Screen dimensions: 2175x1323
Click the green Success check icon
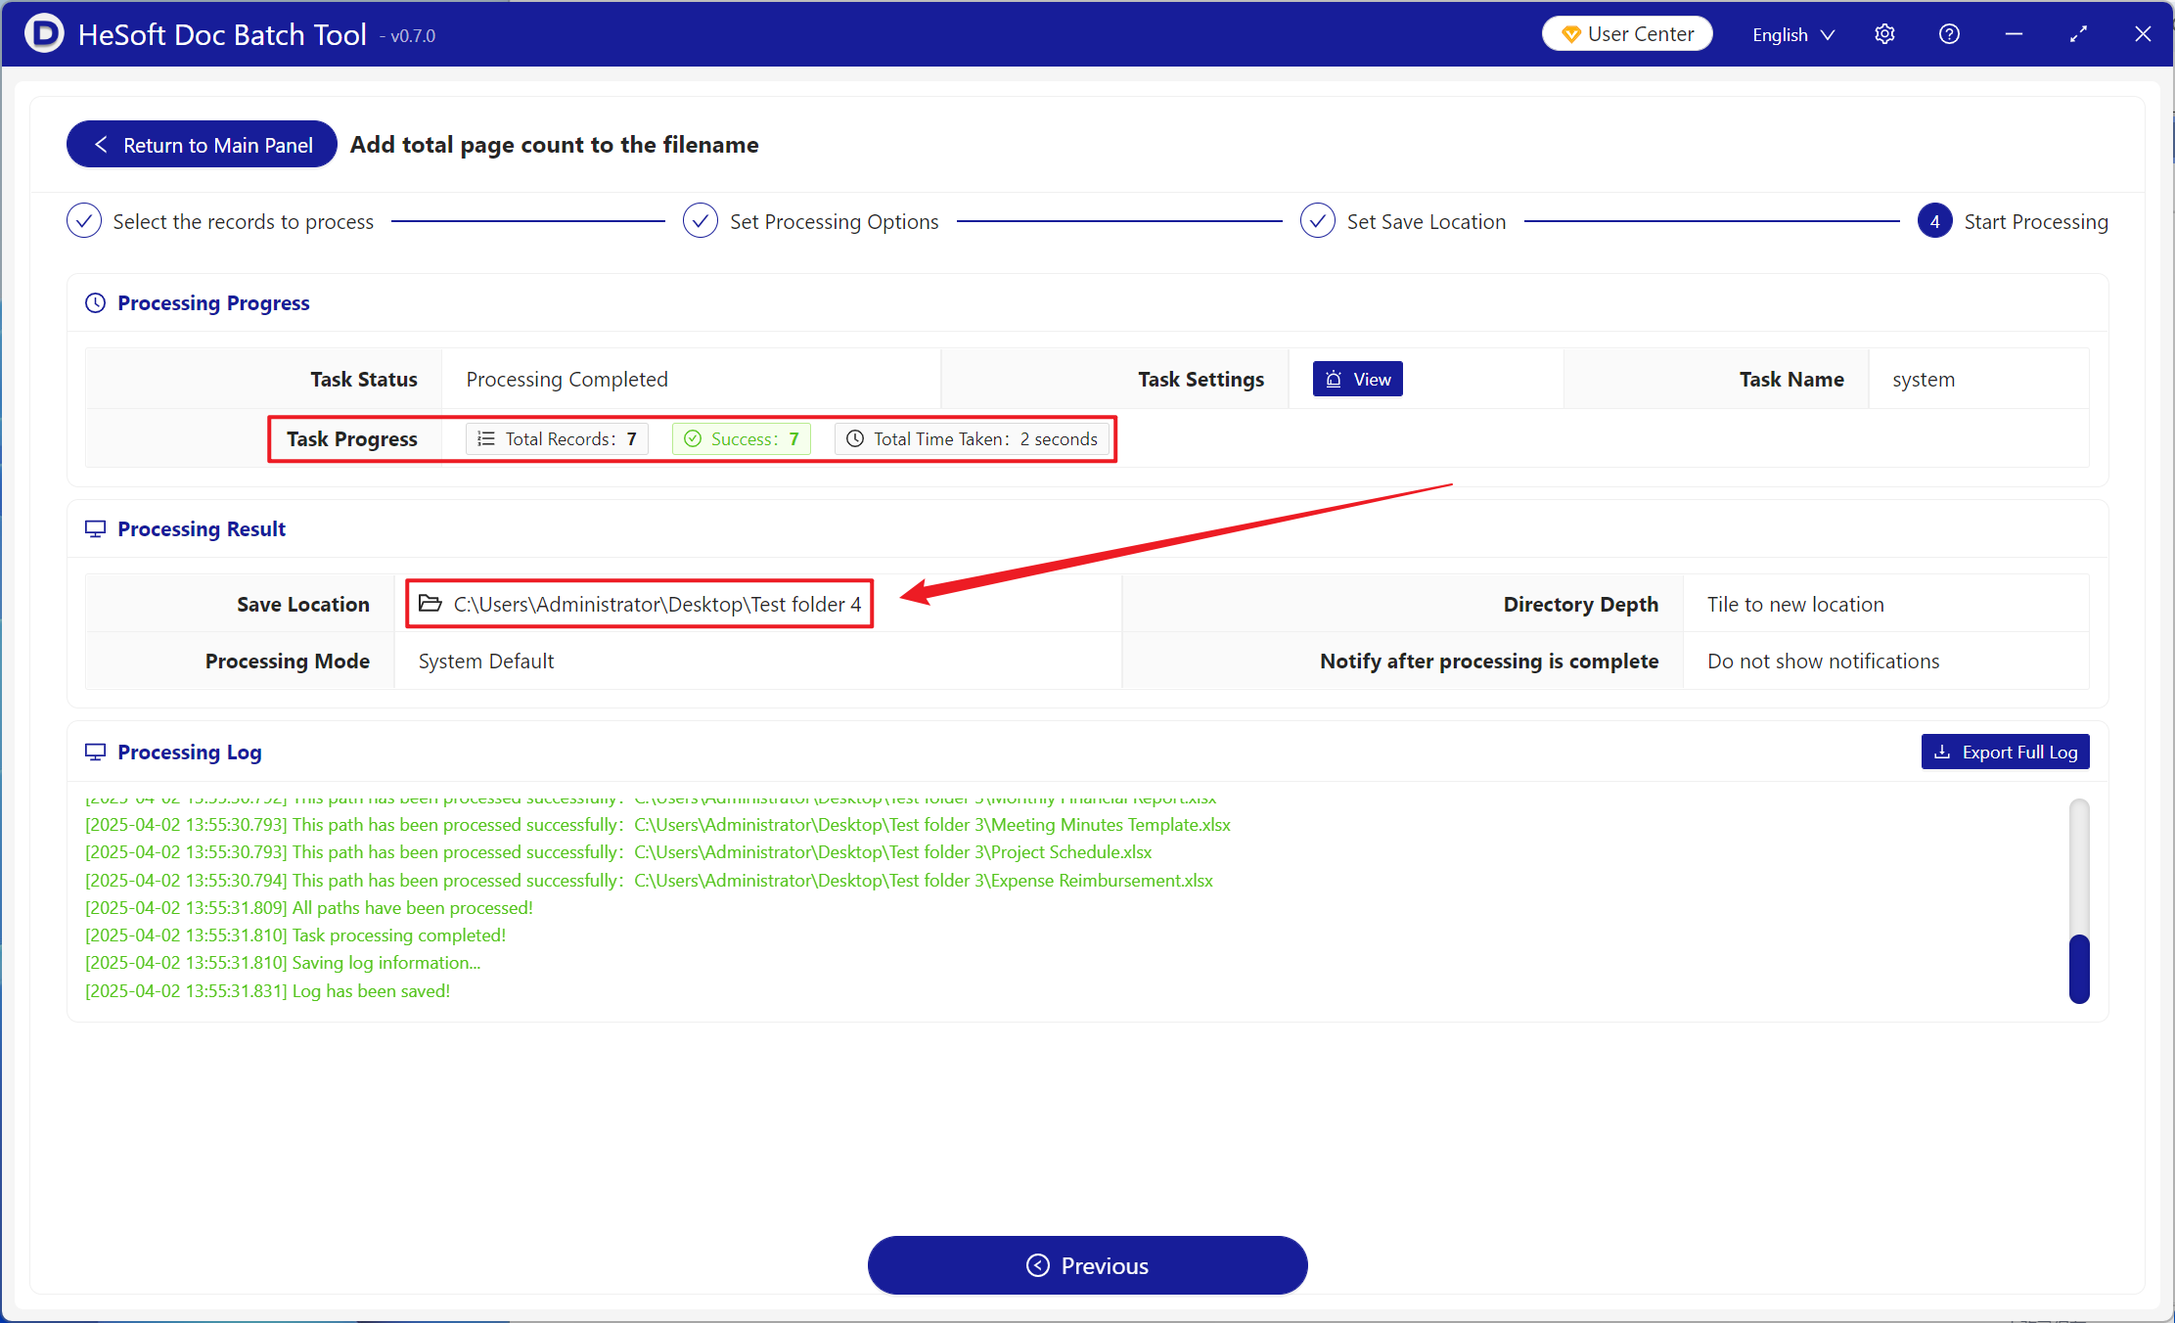(693, 439)
